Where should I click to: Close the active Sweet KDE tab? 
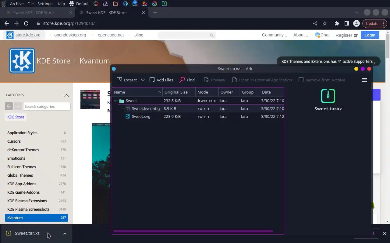point(143,12)
